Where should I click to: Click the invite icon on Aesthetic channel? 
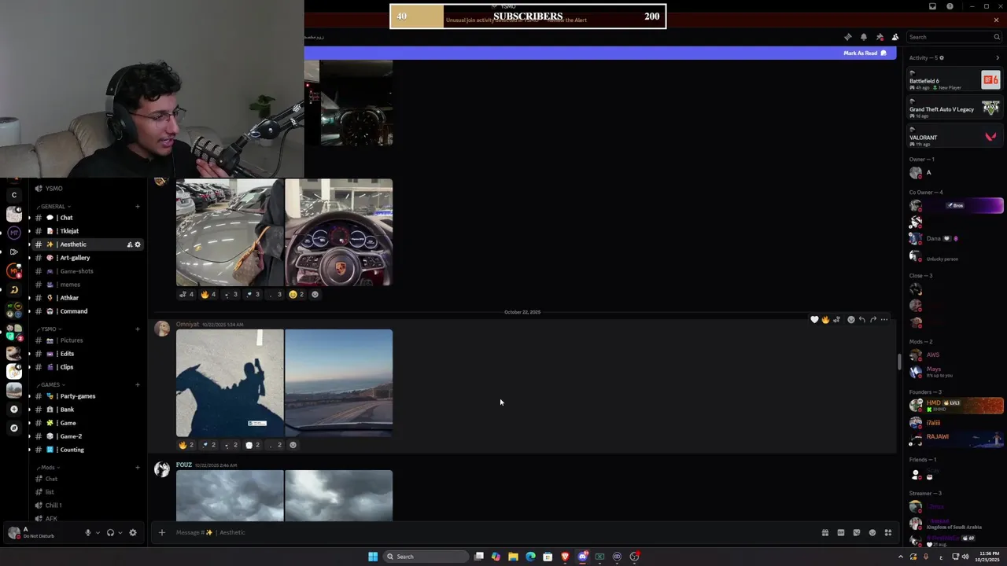[x=130, y=244]
